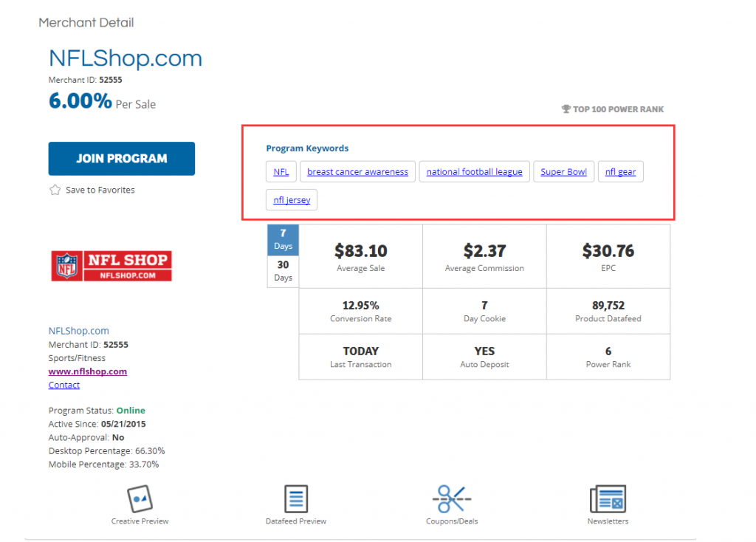This screenshot has width=756, height=542.
Task: Open the Datafeed Preview document icon
Action: click(296, 498)
